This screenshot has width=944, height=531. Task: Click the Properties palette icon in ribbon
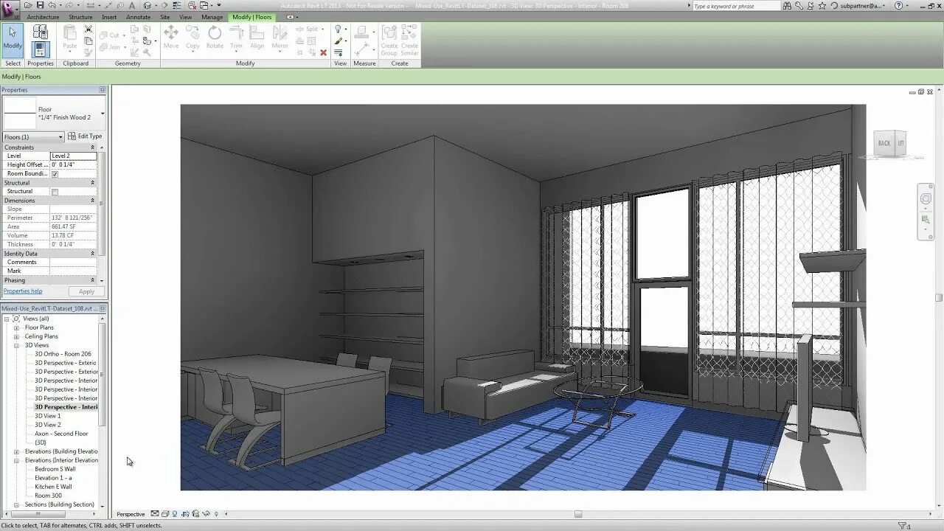click(x=41, y=49)
